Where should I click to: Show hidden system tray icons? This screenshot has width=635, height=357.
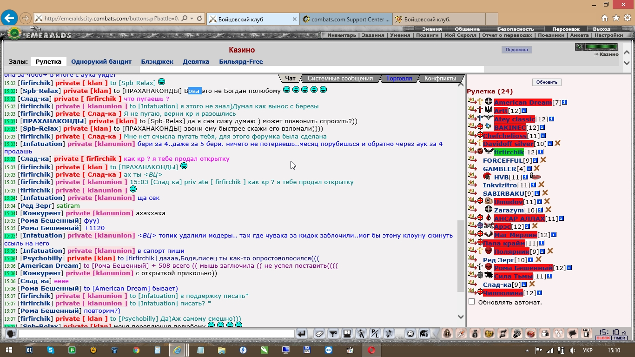pyautogui.click(x=527, y=350)
